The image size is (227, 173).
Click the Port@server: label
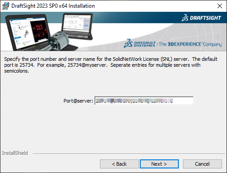pyautogui.click(x=78, y=101)
